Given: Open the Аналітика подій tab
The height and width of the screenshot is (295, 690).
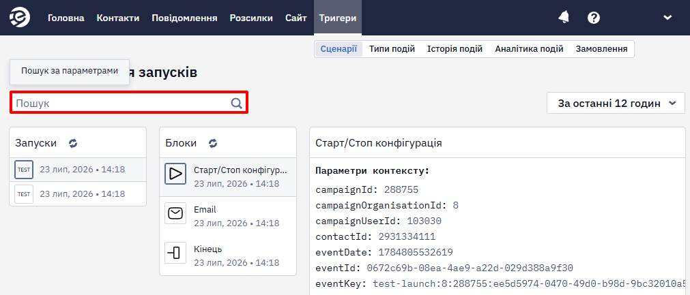Looking at the screenshot, I should (x=529, y=49).
